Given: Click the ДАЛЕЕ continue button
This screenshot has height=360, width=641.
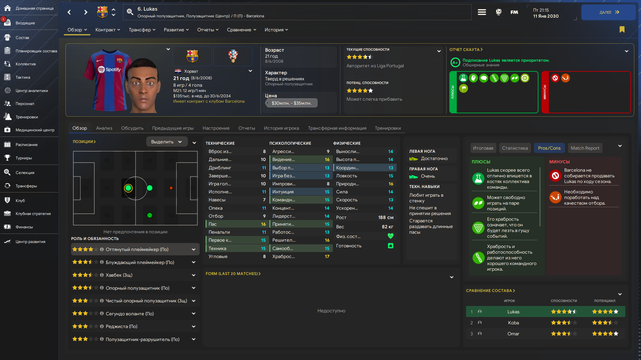Looking at the screenshot, I should click(x=609, y=12).
